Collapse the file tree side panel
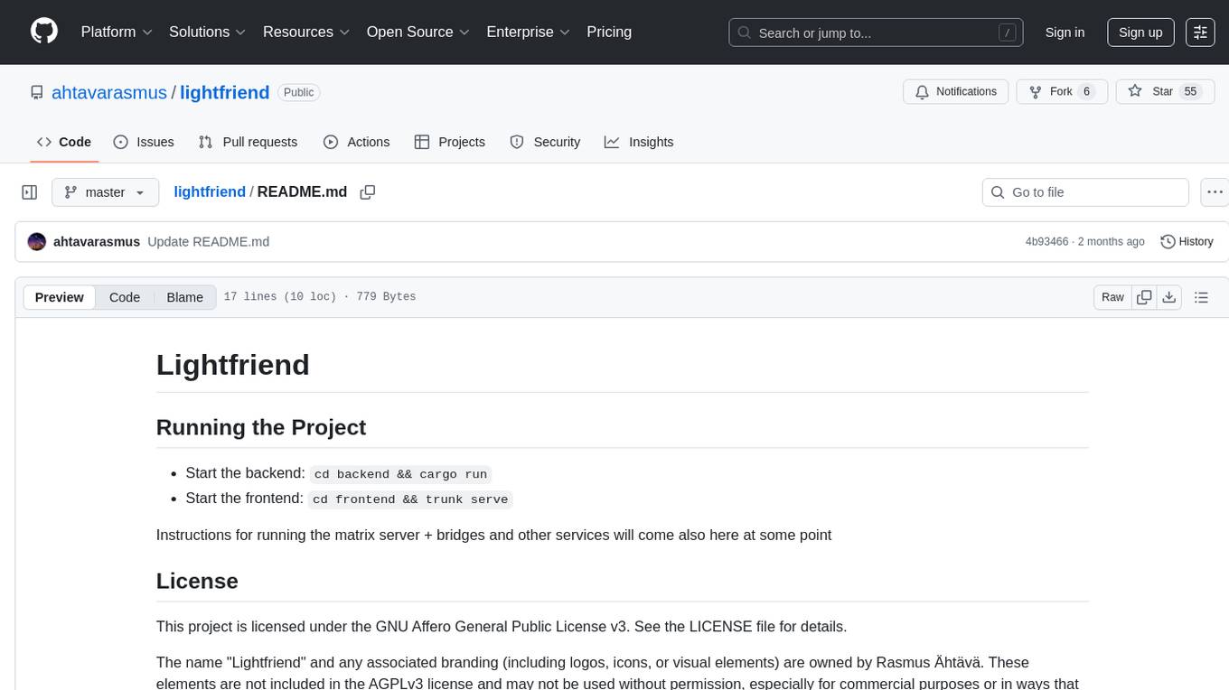Image resolution: width=1229 pixels, height=690 pixels. click(x=30, y=192)
